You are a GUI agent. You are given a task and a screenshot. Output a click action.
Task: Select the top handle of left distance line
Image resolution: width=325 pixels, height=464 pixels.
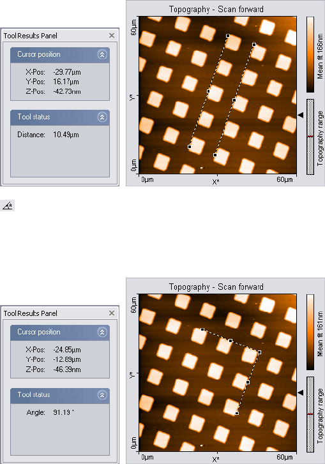coord(228,36)
